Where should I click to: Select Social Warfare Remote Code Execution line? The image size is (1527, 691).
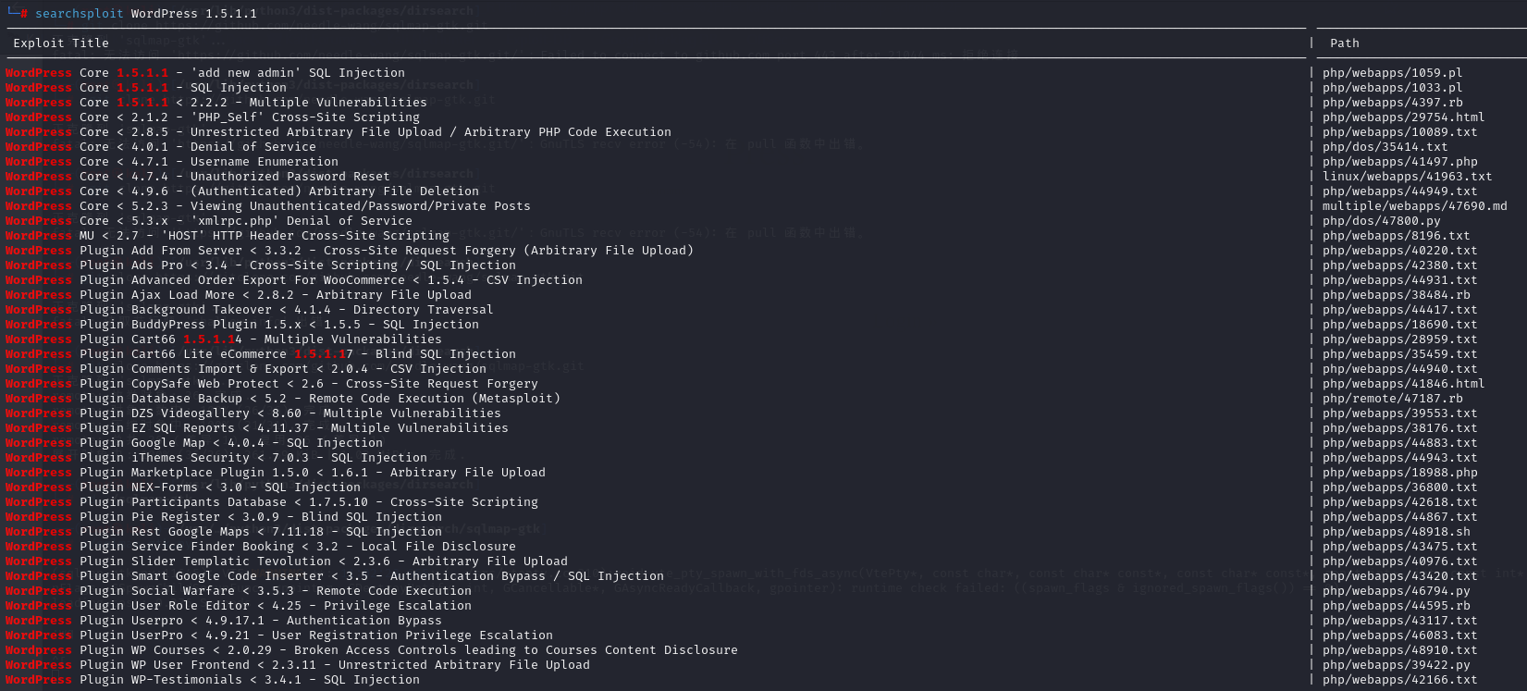click(x=239, y=590)
